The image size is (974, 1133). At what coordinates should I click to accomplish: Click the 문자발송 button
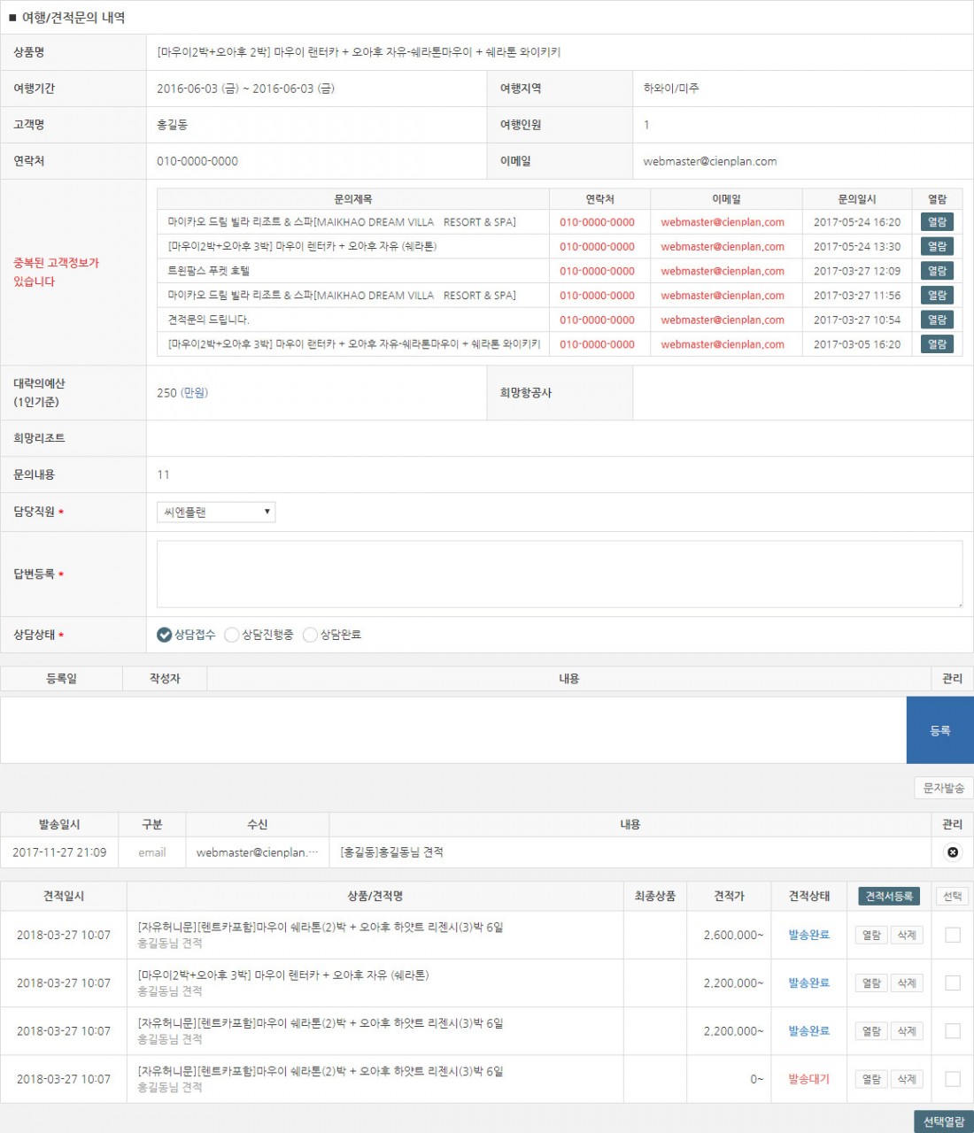click(x=943, y=788)
